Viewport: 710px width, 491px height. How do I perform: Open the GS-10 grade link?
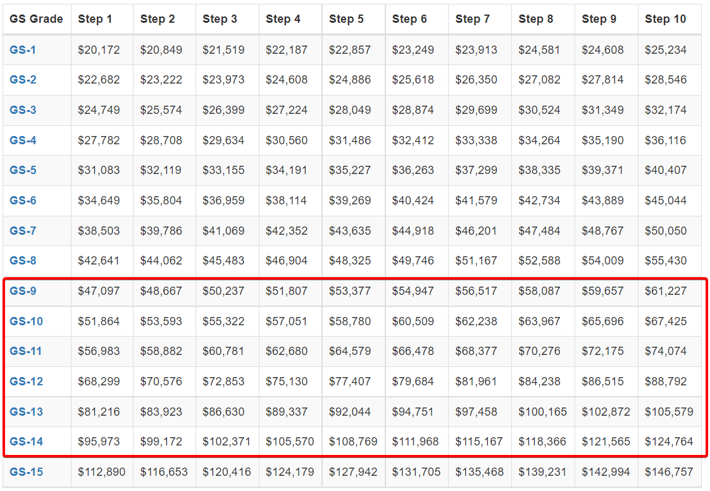pos(26,321)
